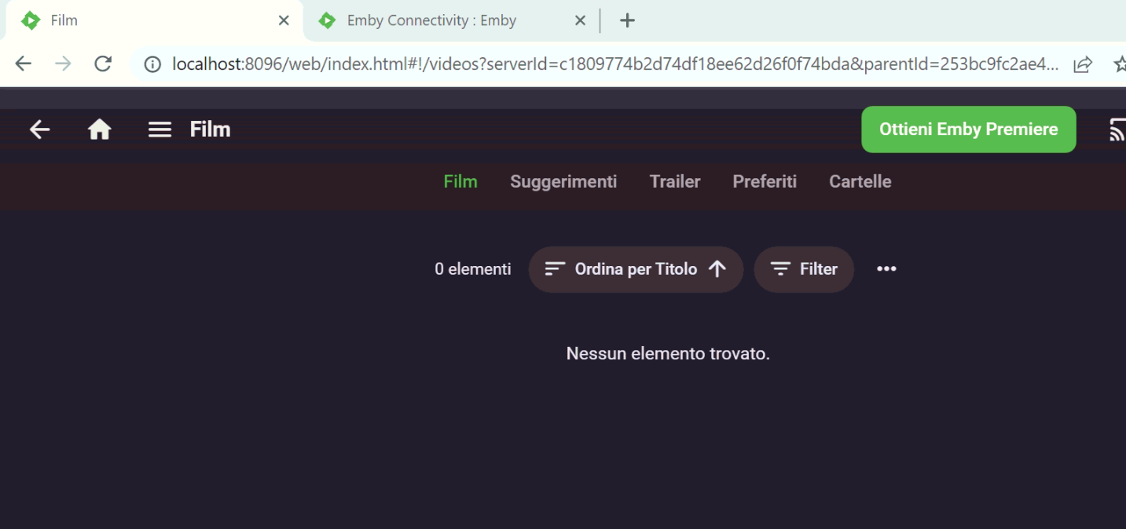This screenshot has height=529, width=1126.
Task: Switch to the Suggerimenti tab
Action: click(563, 182)
